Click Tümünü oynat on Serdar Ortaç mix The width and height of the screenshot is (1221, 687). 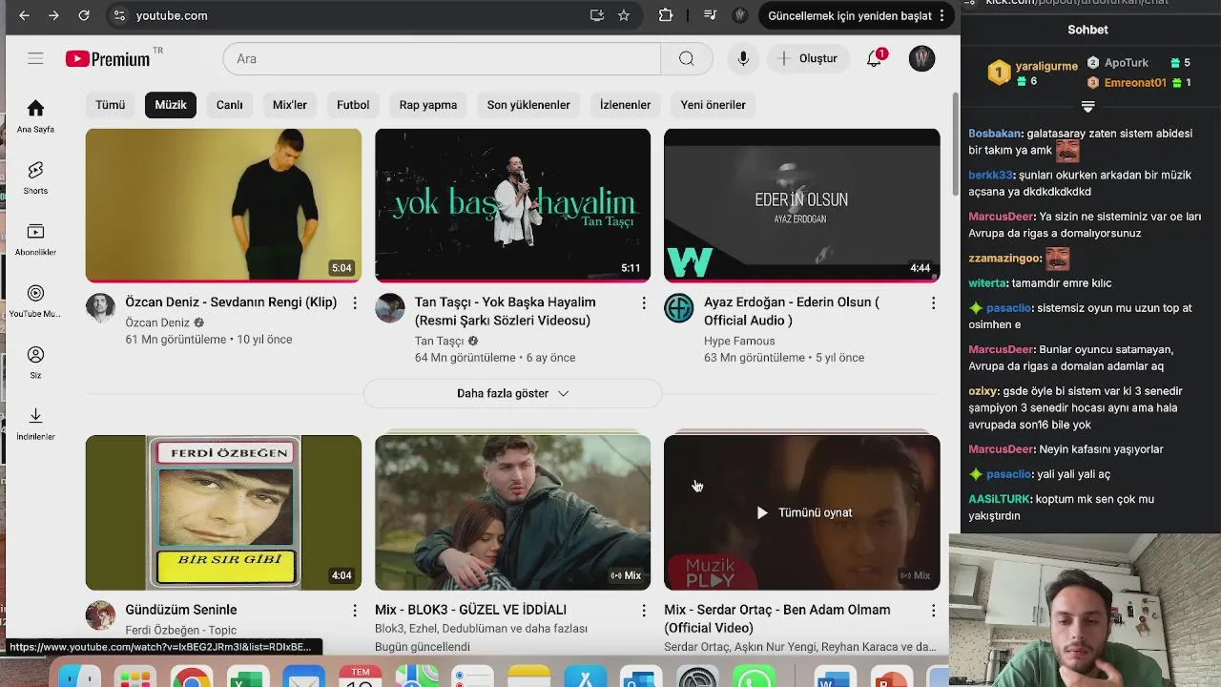pyautogui.click(x=804, y=512)
